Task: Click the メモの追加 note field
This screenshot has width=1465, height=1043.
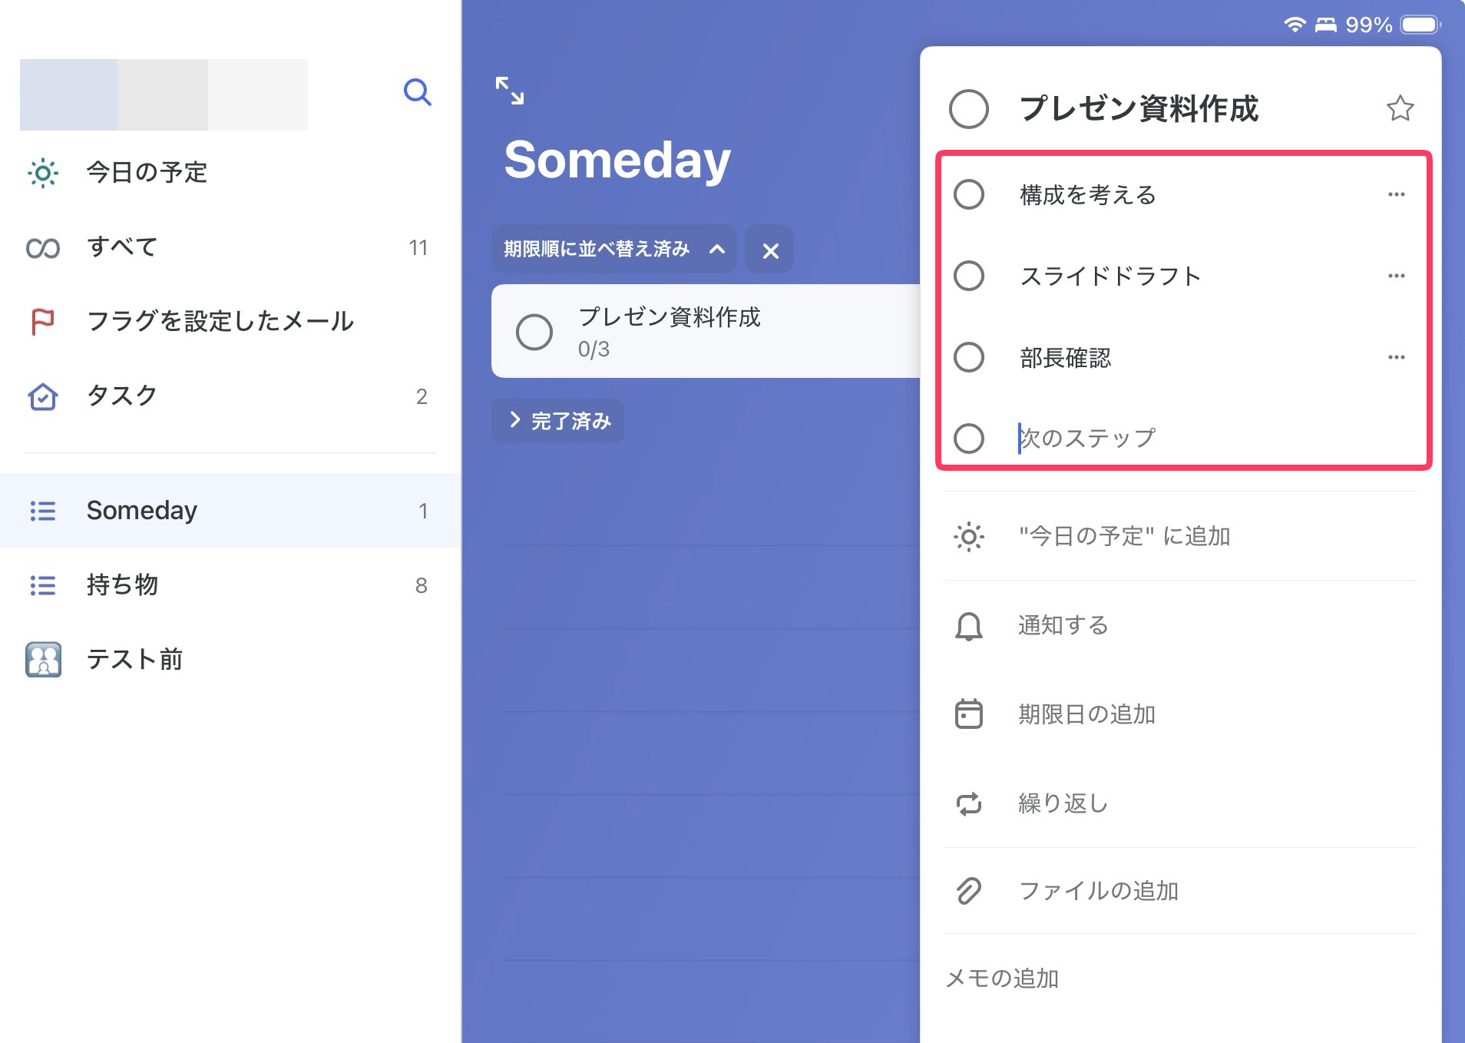Action: click(1003, 978)
